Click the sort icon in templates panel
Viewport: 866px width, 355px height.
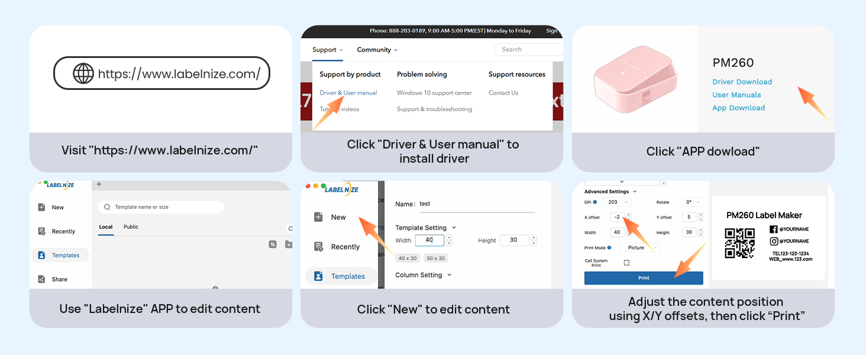pos(273,244)
